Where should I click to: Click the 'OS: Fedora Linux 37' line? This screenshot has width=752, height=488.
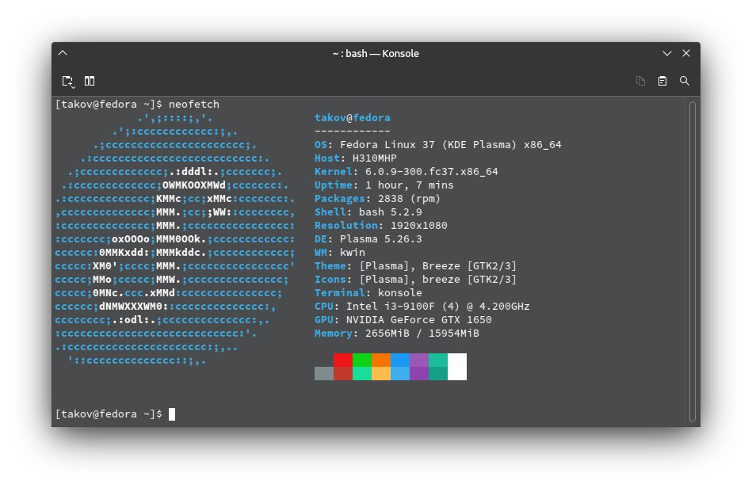click(438, 144)
